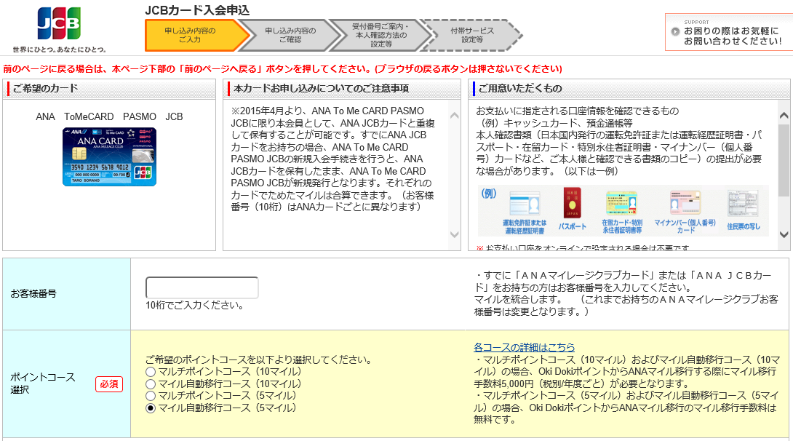Click scroll up arrow in ご用意いただくもの panel
The width and height of the screenshot is (793, 441).
pos(784,116)
